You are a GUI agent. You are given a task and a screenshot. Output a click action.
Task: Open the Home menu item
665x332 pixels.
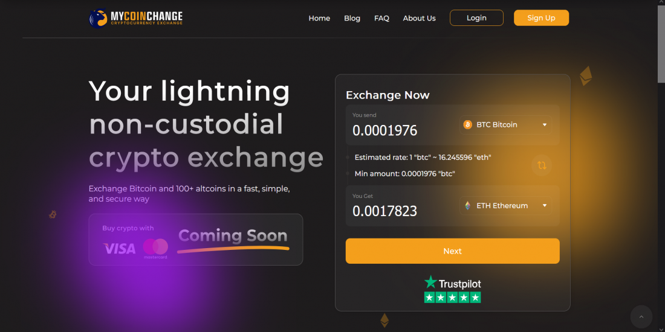pos(319,18)
